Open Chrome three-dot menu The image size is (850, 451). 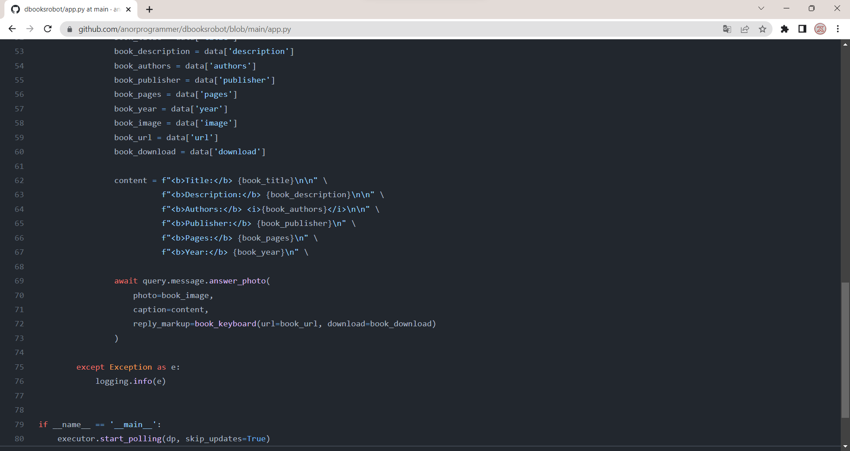(x=838, y=29)
